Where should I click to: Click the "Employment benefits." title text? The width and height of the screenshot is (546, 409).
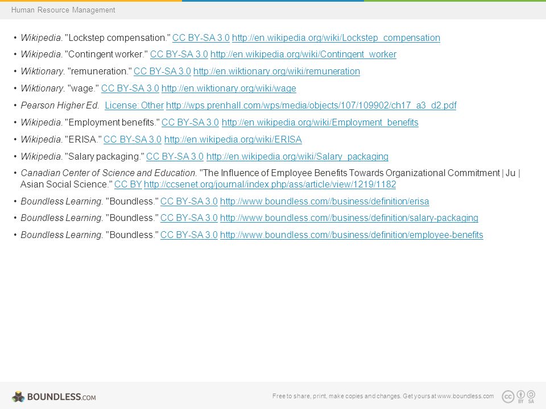[x=112, y=123]
